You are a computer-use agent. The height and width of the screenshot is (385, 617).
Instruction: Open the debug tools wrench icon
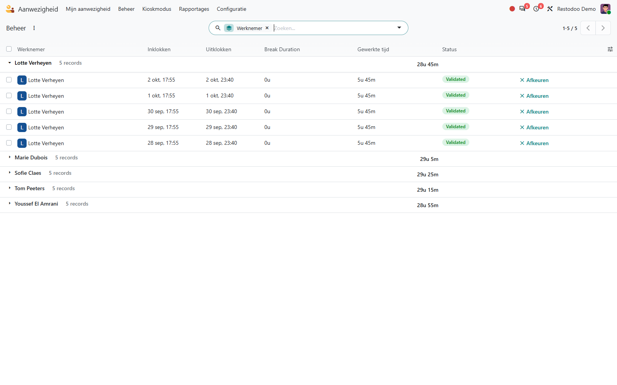tap(550, 9)
